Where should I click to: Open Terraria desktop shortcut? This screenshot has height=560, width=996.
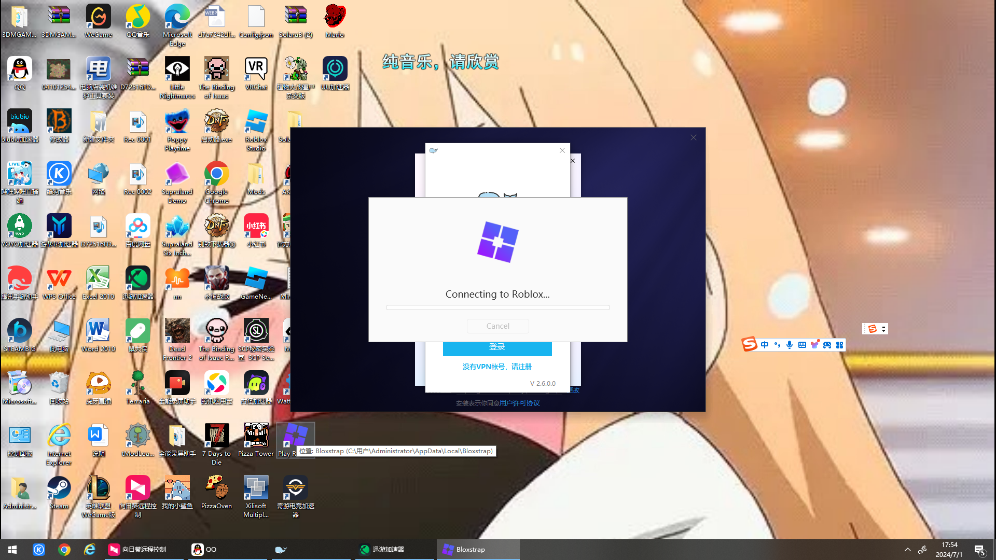click(138, 387)
